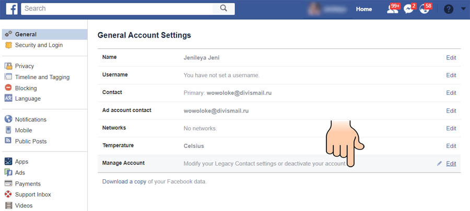Click the Notifications globe icon in sidebar
This screenshot has width=470, height=211.
8,119
